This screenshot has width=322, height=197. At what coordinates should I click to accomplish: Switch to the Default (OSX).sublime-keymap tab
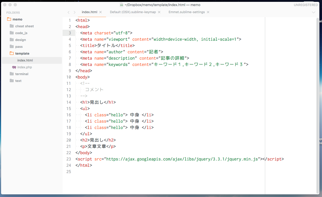pos(133,12)
